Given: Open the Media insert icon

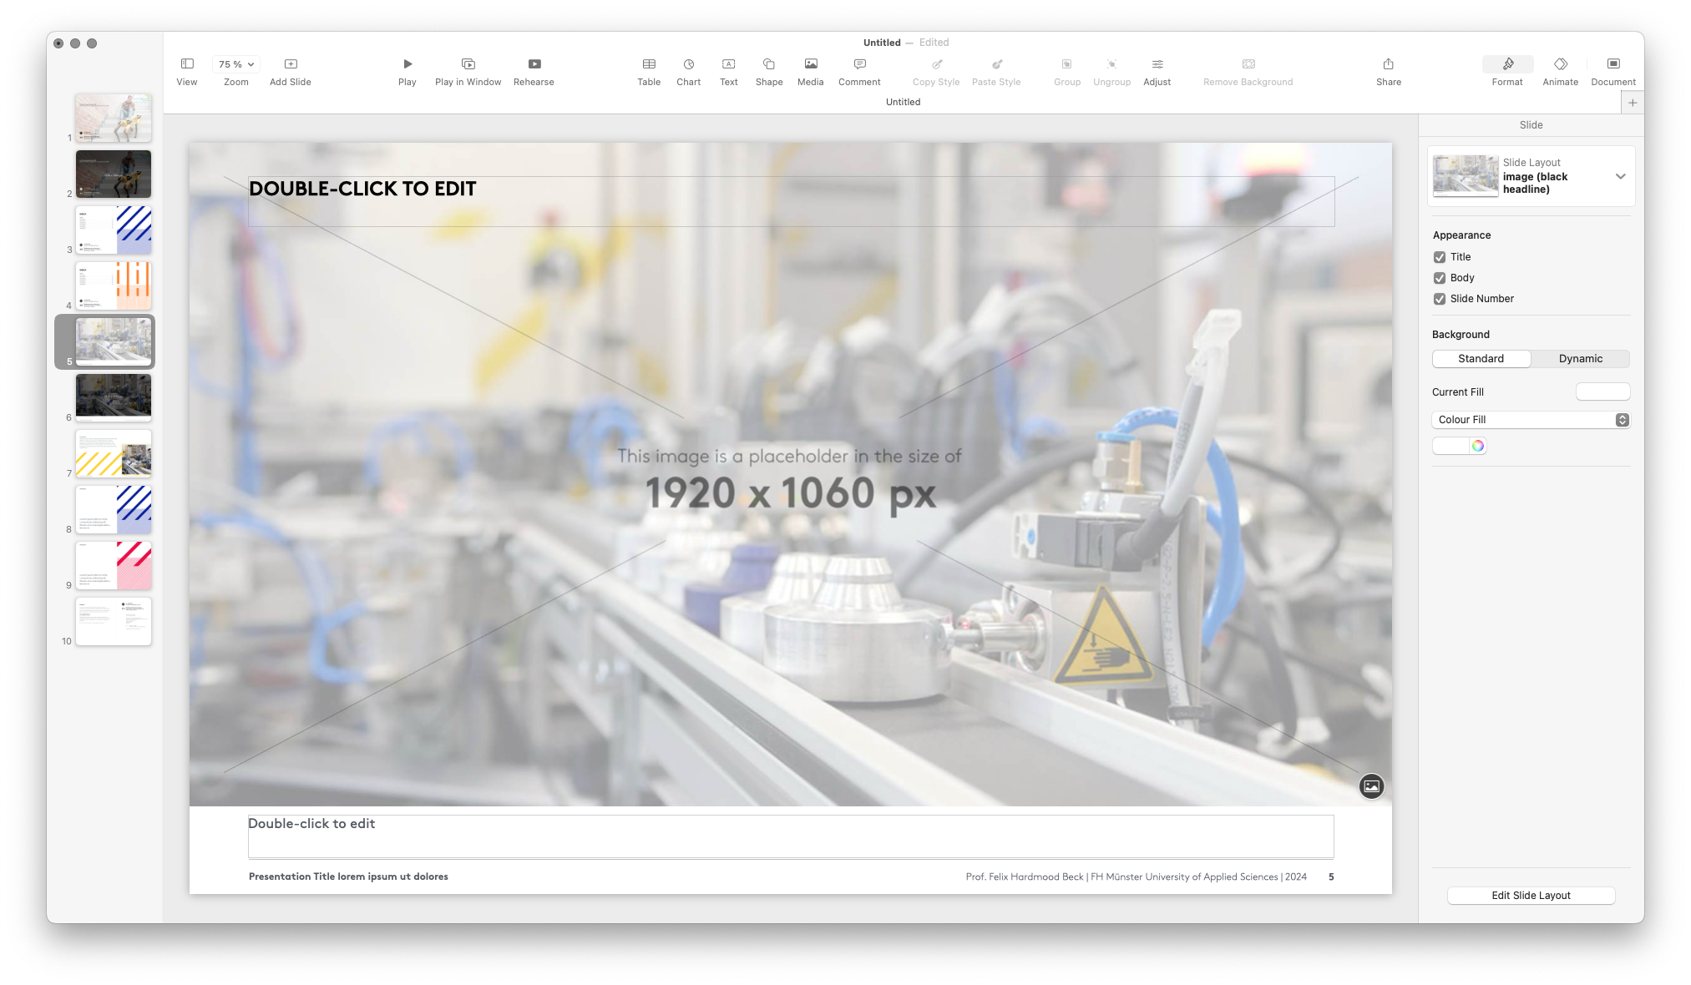Looking at the screenshot, I should [x=810, y=64].
